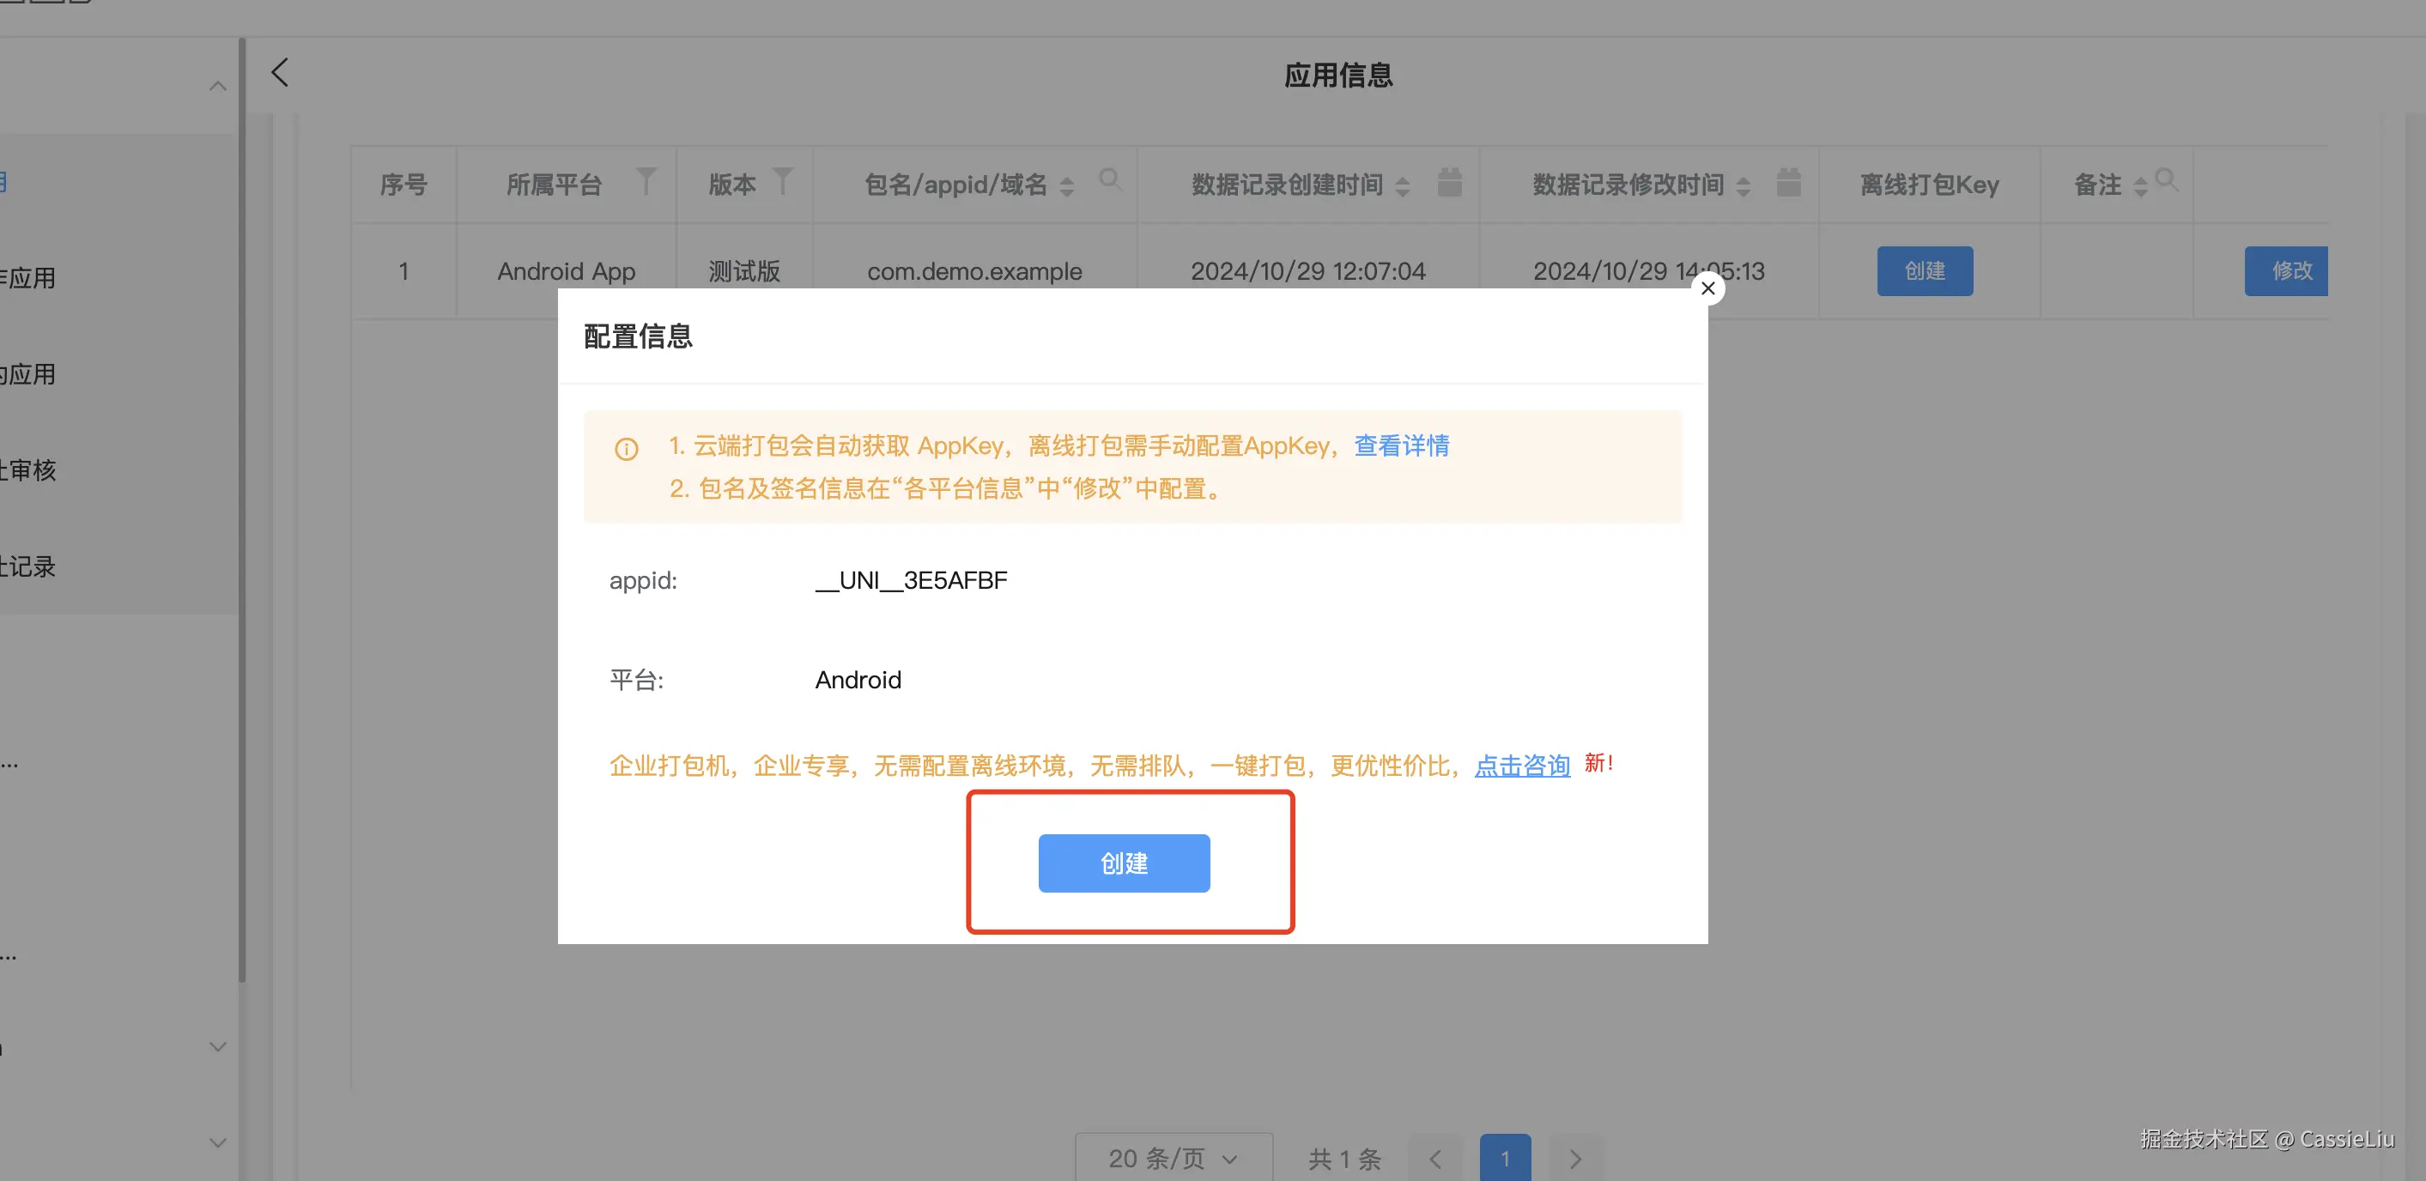Select the 审核 sidebar menu item
Viewport: 2426px width, 1181px height.
pyautogui.click(x=30, y=470)
